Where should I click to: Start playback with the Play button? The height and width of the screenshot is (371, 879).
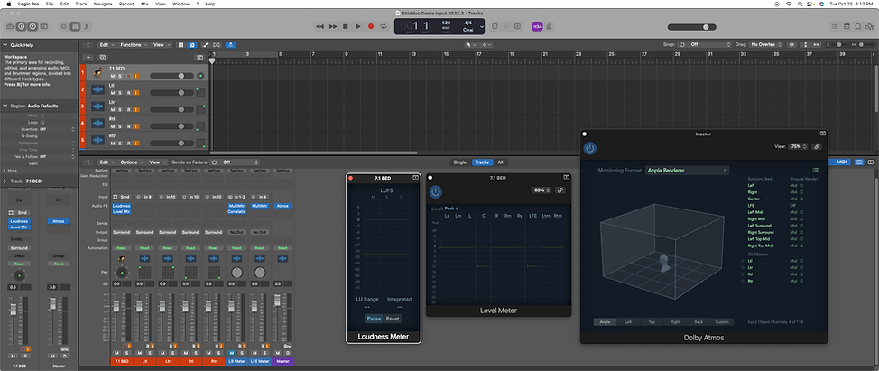tap(358, 26)
